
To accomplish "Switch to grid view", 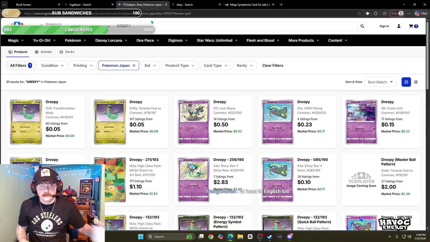I will coord(406,82).
